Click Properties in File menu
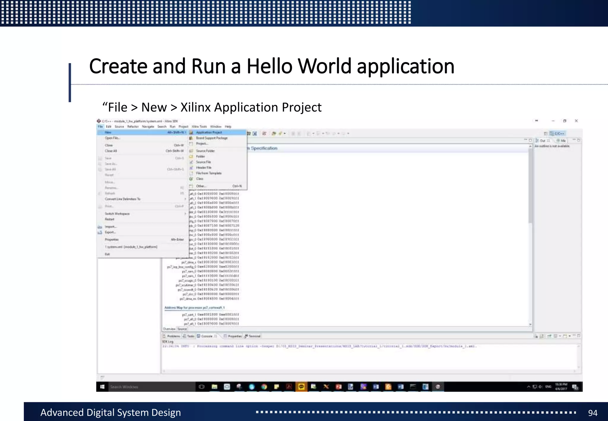 click(x=142, y=240)
